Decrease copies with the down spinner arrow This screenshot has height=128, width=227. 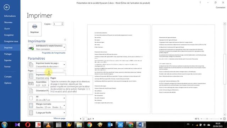[62, 25]
